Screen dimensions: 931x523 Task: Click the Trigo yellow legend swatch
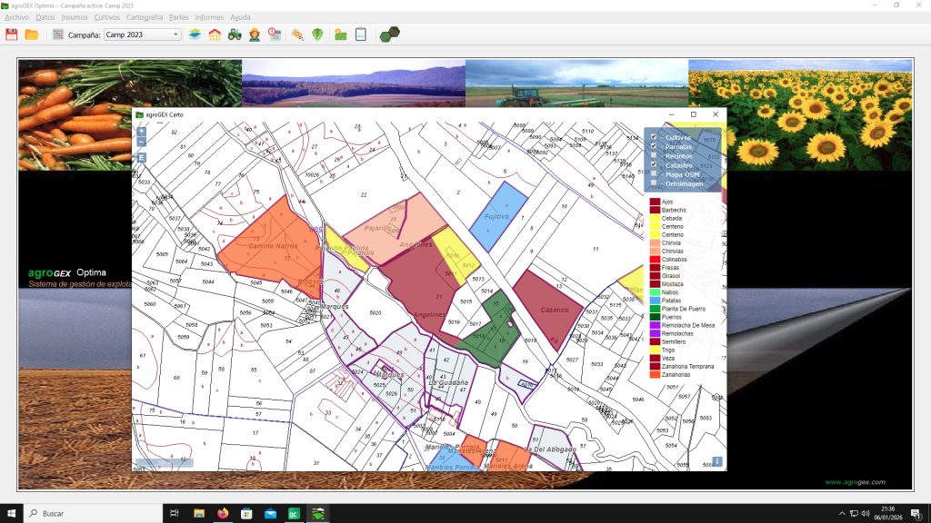[x=655, y=350]
